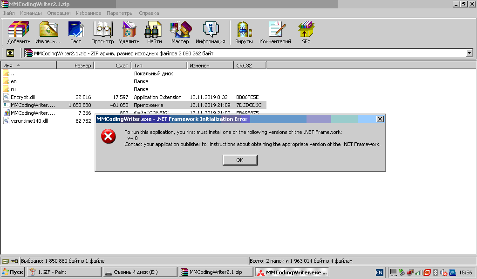The width and height of the screenshot is (477, 279).
Task: Show archive Информация (Info)
Action: (x=211, y=32)
